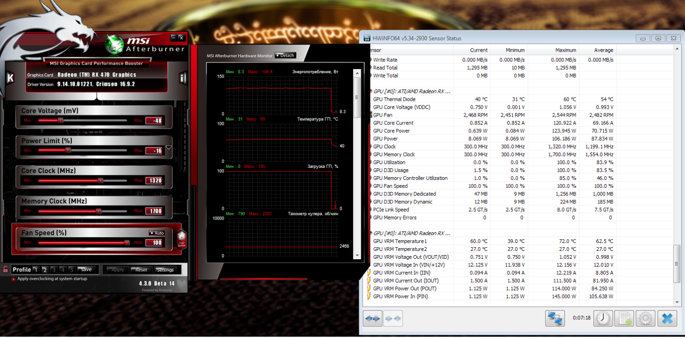Click lightning icon beside GPU VRM Power Out
The image size is (685, 339).
[369, 289]
